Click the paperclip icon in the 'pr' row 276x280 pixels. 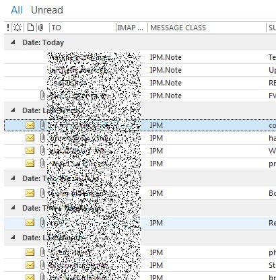point(42,164)
